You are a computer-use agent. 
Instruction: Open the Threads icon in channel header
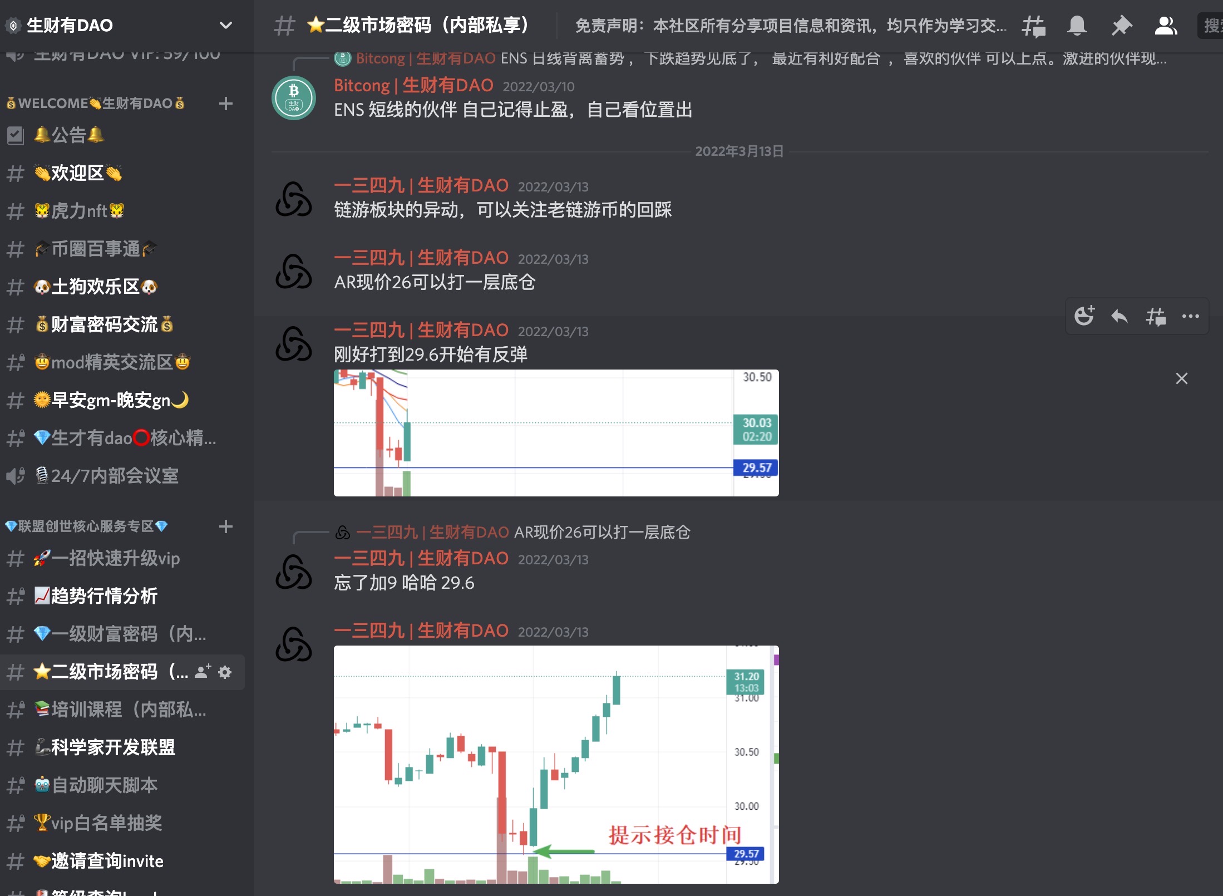1033,26
